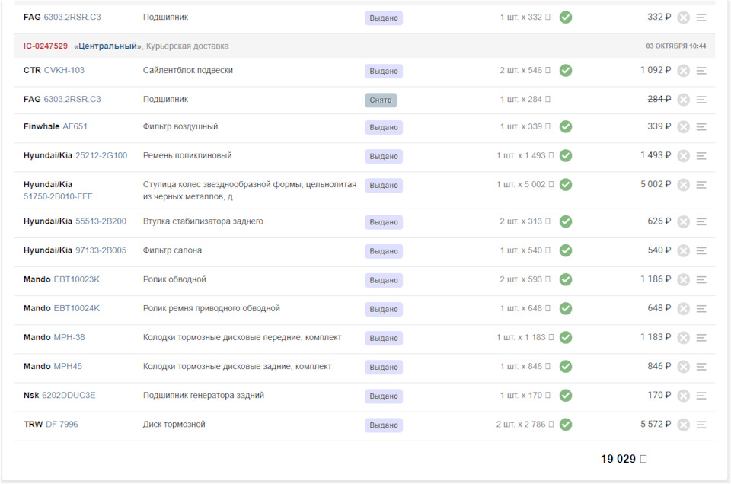Click green checkmark for Finwhale AF651
Viewport: 731px width, 484px height.
tap(566, 126)
